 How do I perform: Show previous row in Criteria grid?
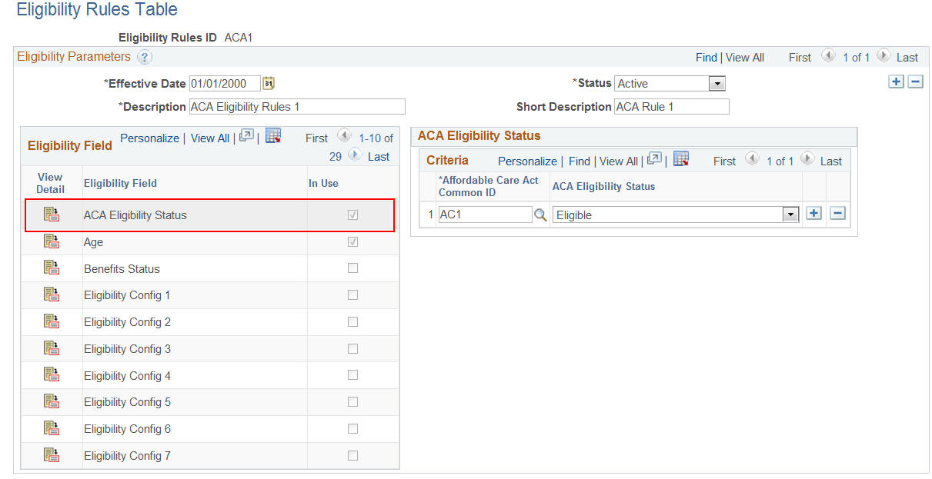tap(753, 160)
